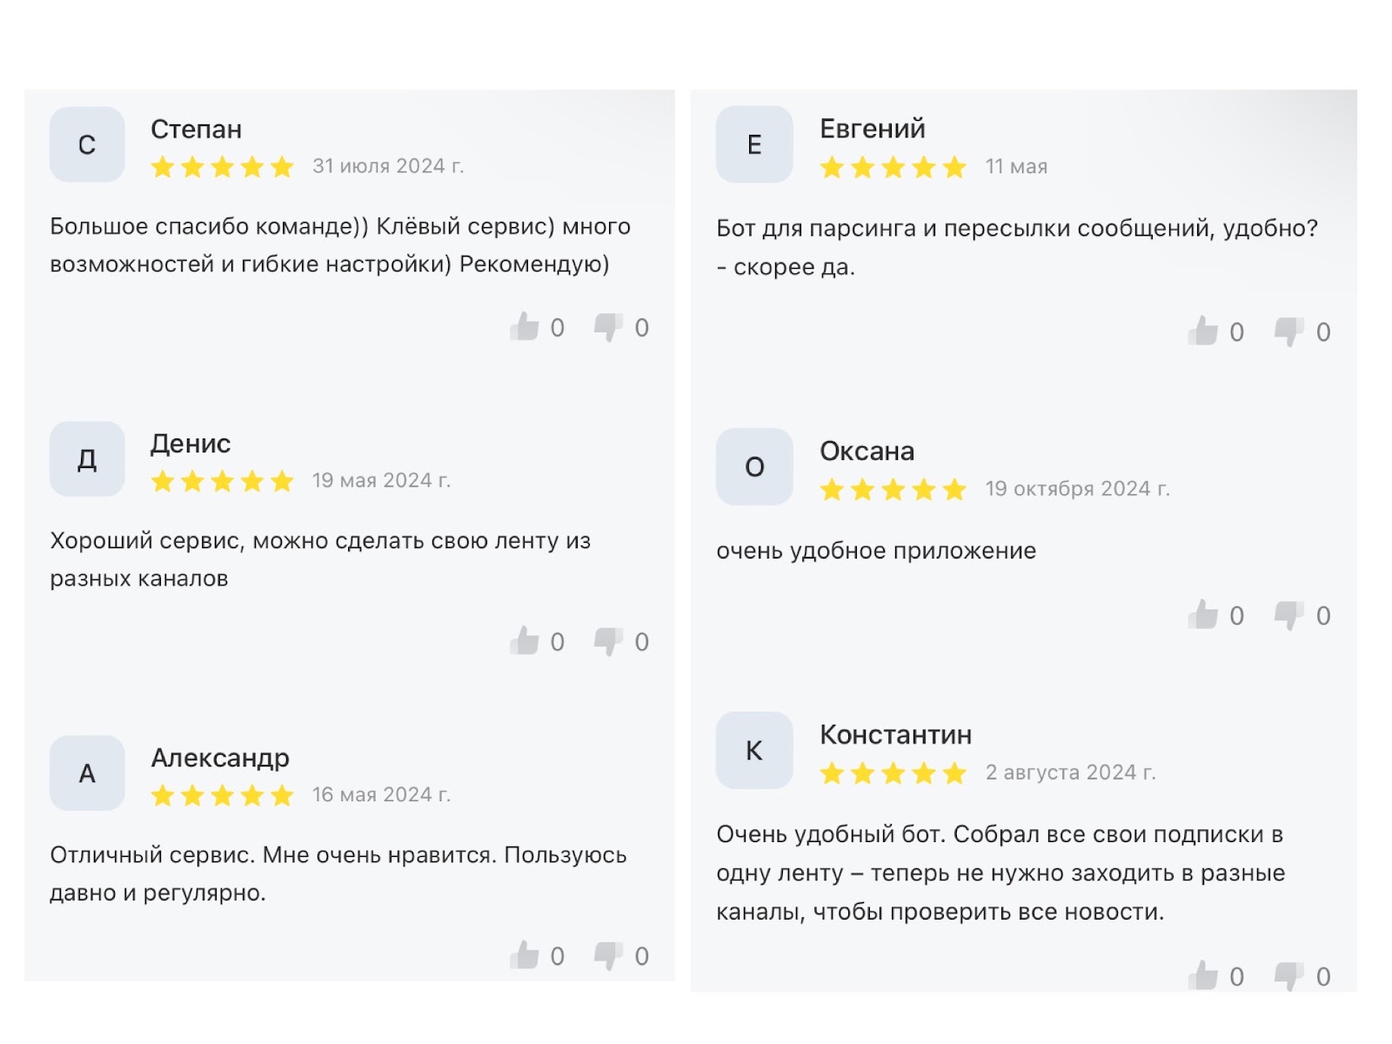The image size is (1392, 1044).
Task: Thumbs up Оксана's review
Action: pyautogui.click(x=1203, y=615)
